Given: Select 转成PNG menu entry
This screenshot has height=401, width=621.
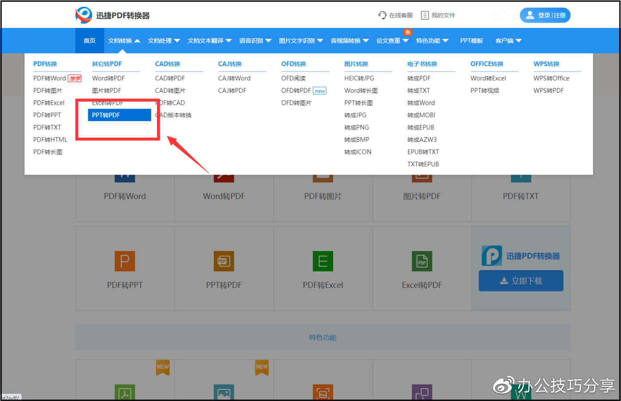Looking at the screenshot, I should 357,127.
